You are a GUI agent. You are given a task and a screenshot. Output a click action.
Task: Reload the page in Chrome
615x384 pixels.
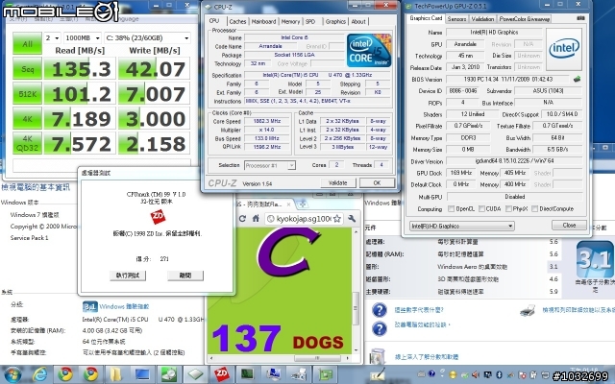coord(242,219)
